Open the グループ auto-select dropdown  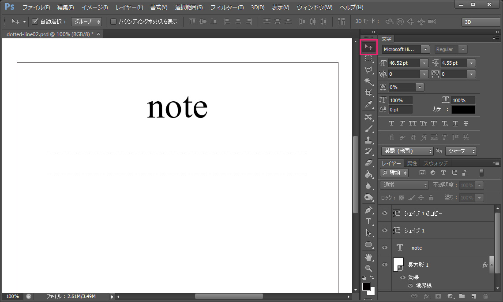coord(86,22)
